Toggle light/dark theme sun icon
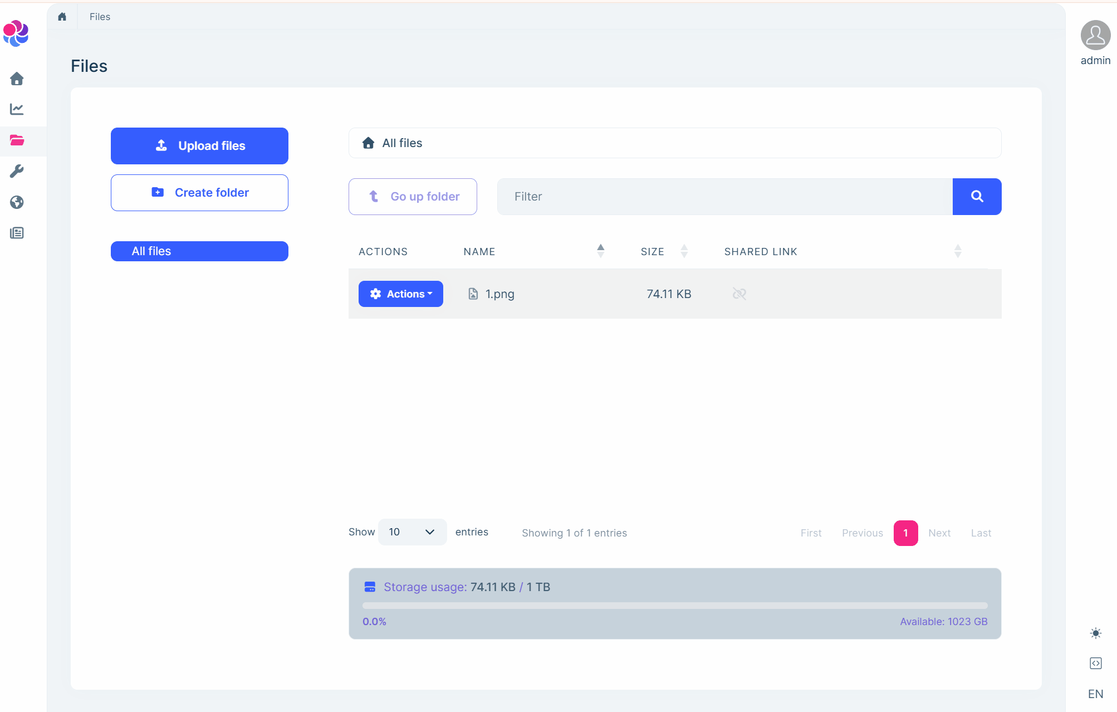The height and width of the screenshot is (712, 1117). tap(1095, 633)
